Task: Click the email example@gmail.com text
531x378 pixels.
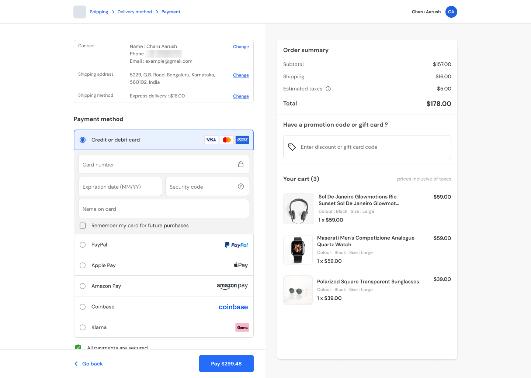Action: 169,61
